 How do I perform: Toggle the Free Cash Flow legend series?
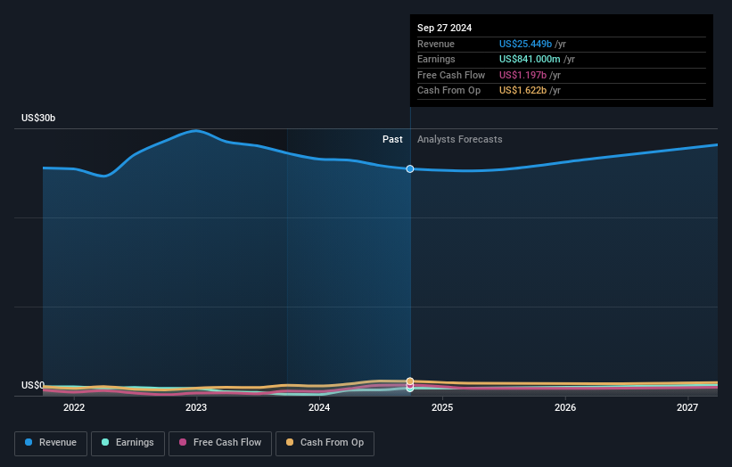(x=220, y=443)
